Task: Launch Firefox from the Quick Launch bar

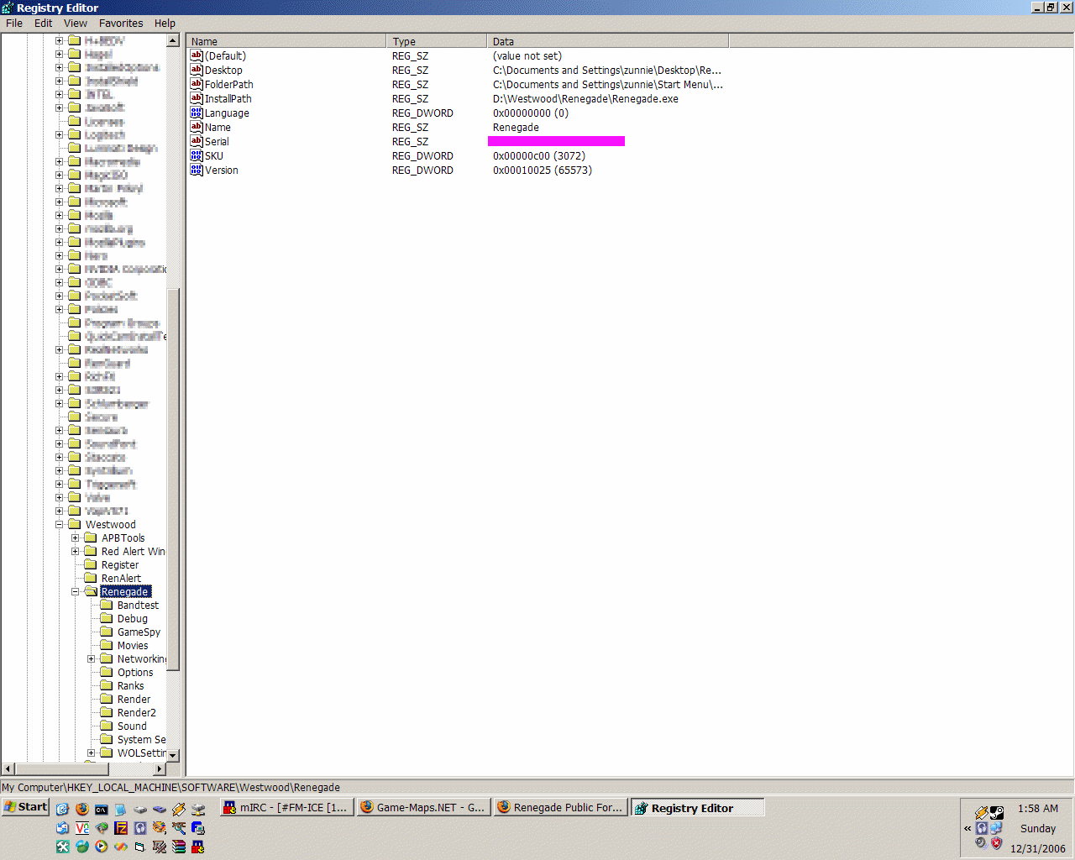Action: pyautogui.click(x=81, y=809)
